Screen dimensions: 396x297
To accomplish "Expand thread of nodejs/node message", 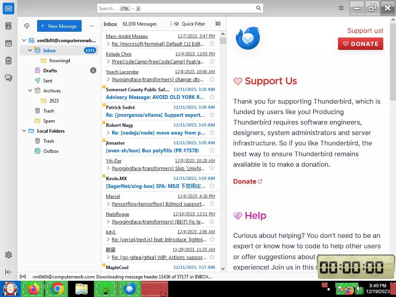I will (108, 133).
